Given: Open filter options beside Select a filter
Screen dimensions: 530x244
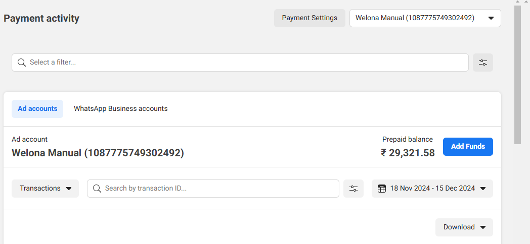Looking at the screenshot, I should pyautogui.click(x=482, y=63).
